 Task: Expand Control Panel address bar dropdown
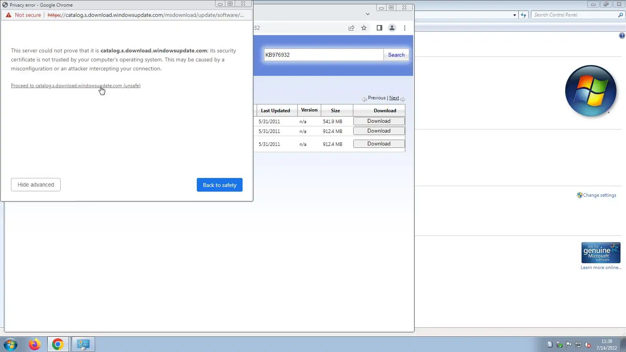[x=514, y=15]
